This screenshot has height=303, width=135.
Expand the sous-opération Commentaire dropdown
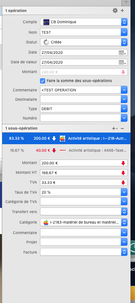[x=125, y=233]
